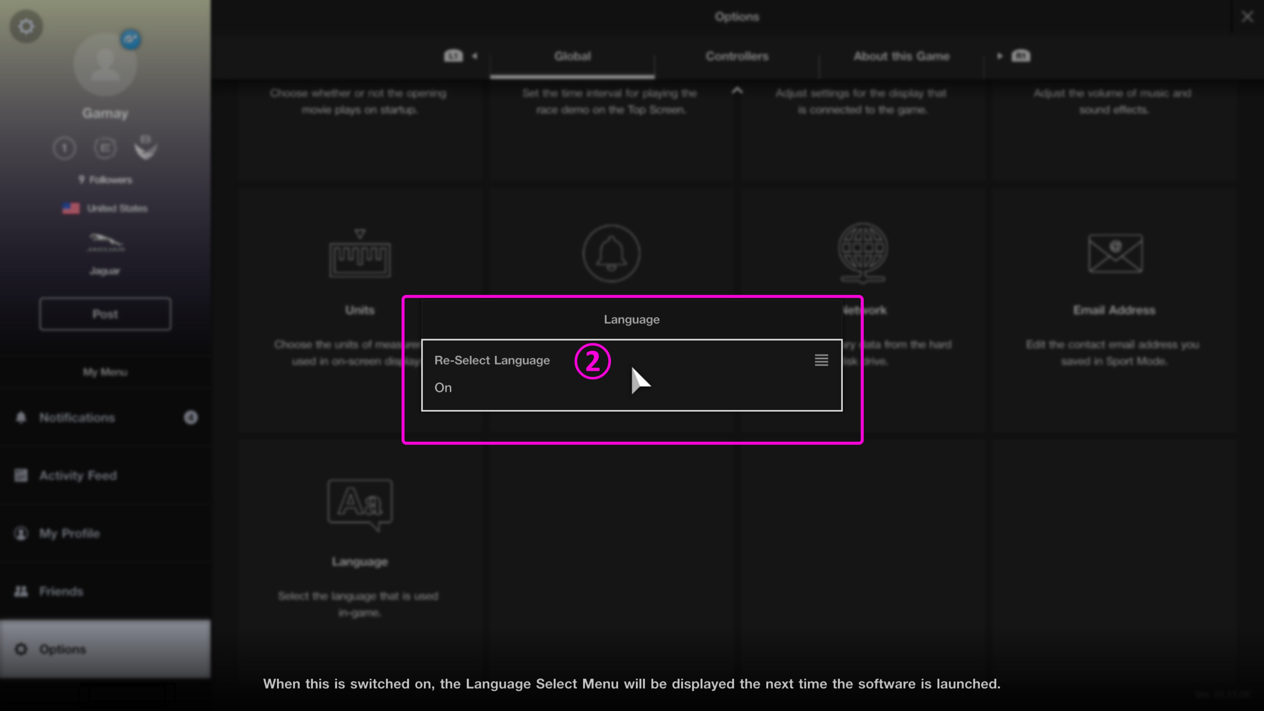The height and width of the screenshot is (711, 1264).
Task: Open the notification bell settings icon
Action: coord(611,254)
